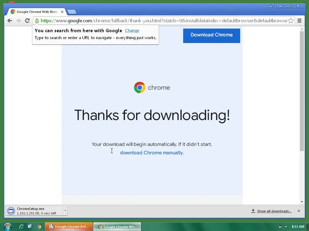Click Show all downloads link
This screenshot has width=309, height=231.
pos(274,211)
